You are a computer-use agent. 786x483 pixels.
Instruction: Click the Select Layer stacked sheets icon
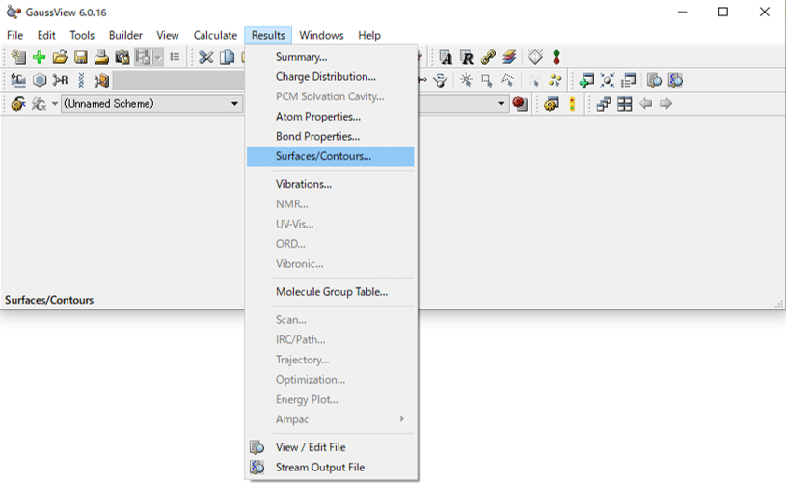click(x=509, y=57)
